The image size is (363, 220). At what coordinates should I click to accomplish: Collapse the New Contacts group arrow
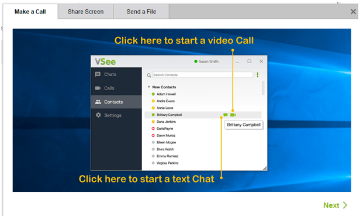pyautogui.click(x=148, y=87)
